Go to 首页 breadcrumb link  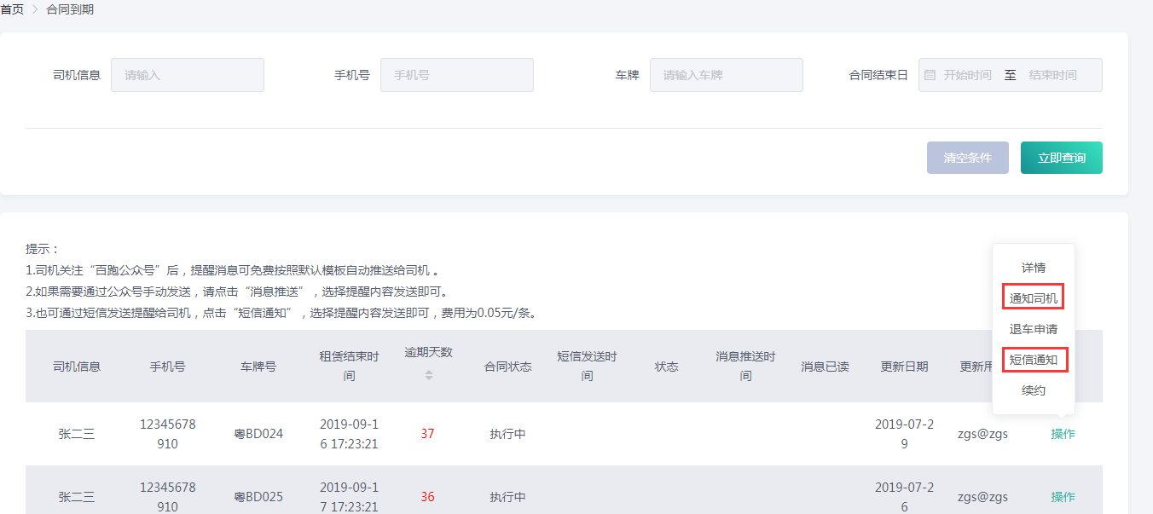click(12, 9)
